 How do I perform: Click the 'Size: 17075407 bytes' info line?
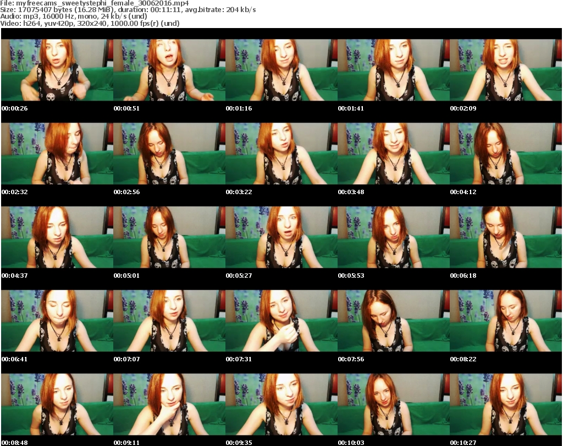128,10
